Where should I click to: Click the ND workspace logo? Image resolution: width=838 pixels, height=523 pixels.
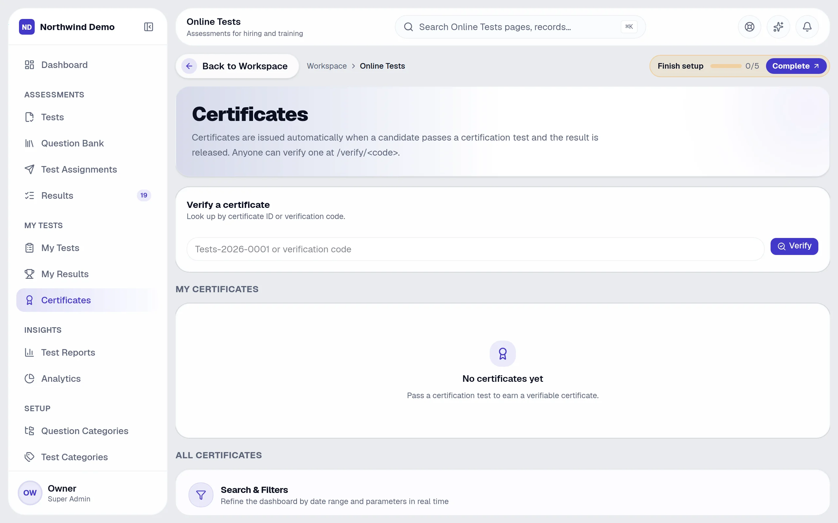pos(27,27)
